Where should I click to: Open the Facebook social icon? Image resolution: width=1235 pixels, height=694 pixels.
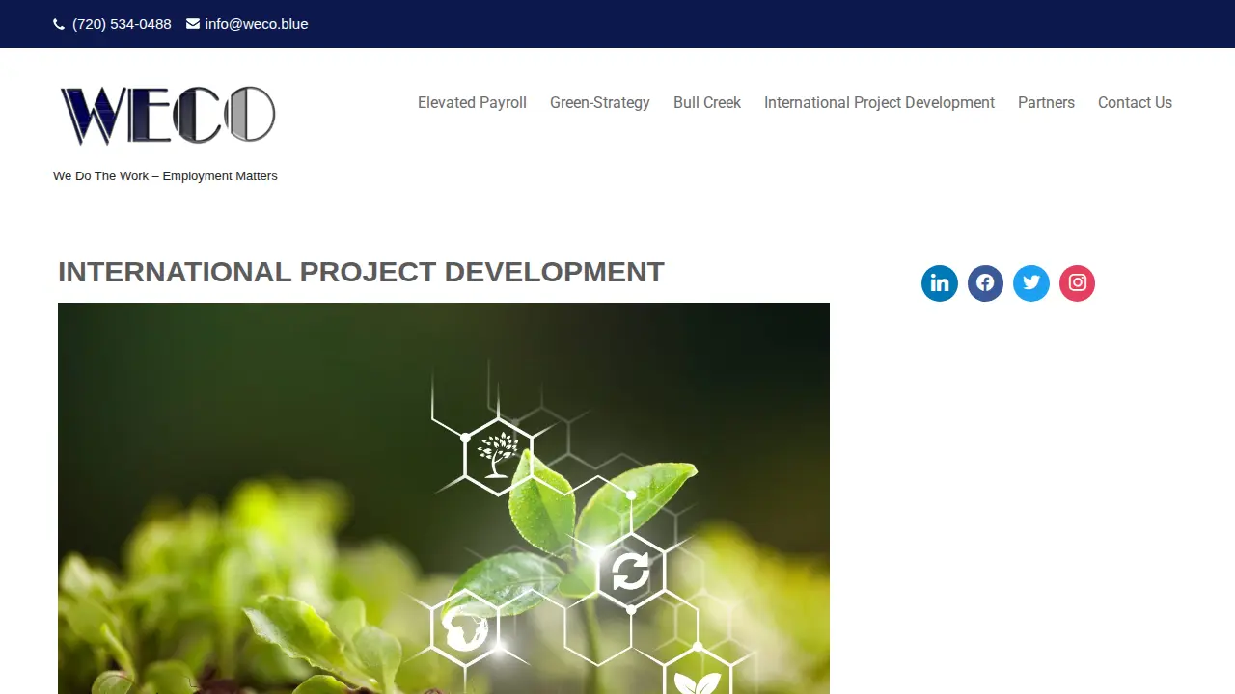pyautogui.click(x=985, y=283)
